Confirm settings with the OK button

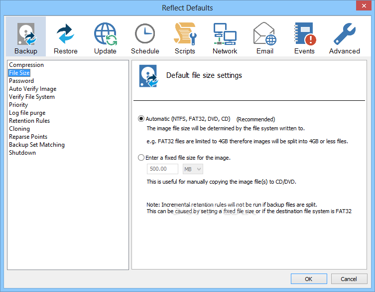coord(309,279)
